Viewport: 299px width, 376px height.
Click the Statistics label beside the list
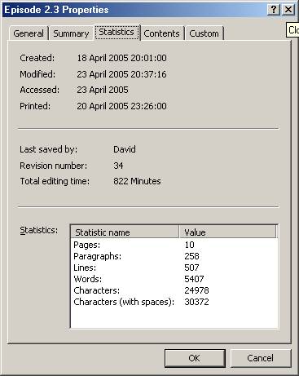pyautogui.click(x=39, y=230)
